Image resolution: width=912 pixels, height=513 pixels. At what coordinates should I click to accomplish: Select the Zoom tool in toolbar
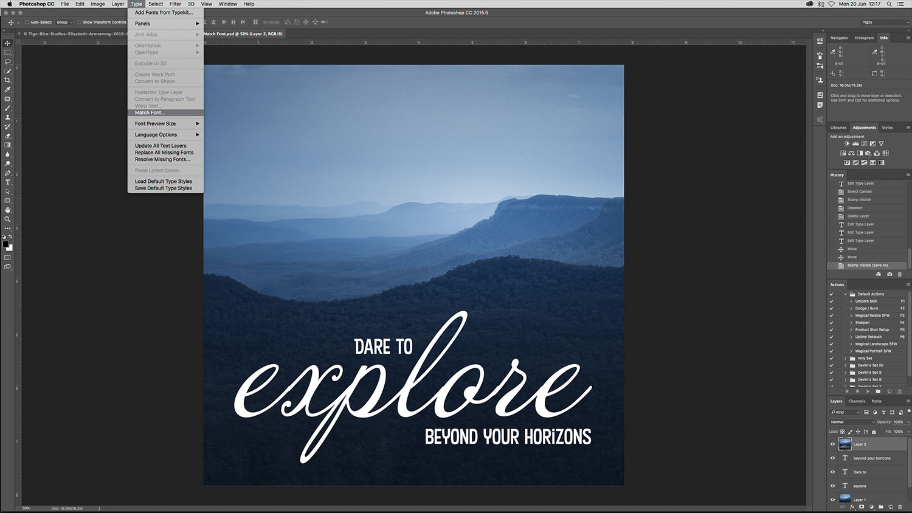click(7, 219)
